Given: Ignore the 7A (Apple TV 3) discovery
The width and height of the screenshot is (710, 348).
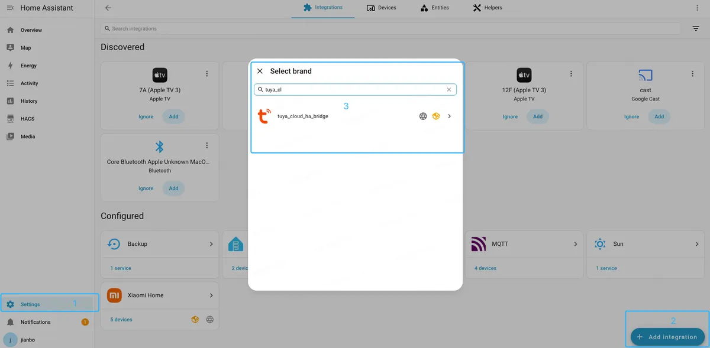Looking at the screenshot, I should click(146, 116).
